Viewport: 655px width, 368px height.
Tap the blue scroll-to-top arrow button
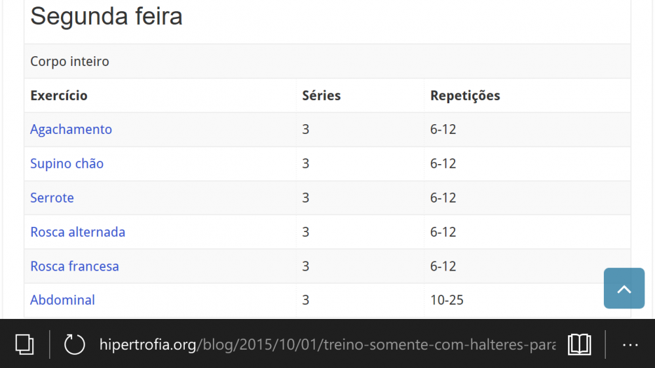pos(624,288)
